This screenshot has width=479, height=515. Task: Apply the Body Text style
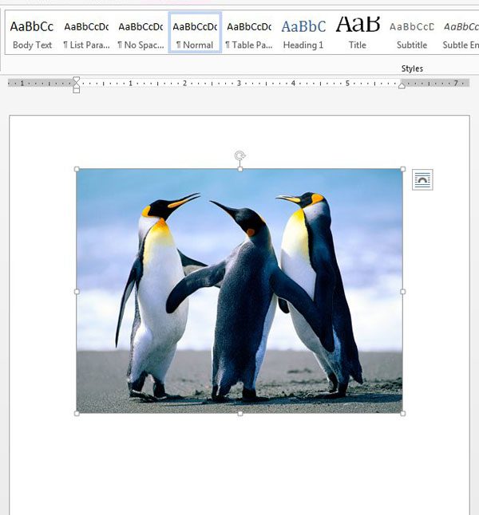coord(32,33)
